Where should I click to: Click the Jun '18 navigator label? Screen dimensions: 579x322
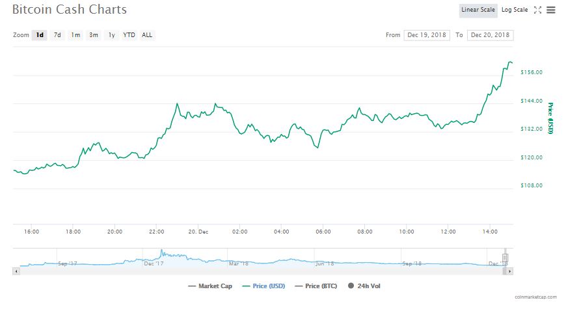[325, 263]
